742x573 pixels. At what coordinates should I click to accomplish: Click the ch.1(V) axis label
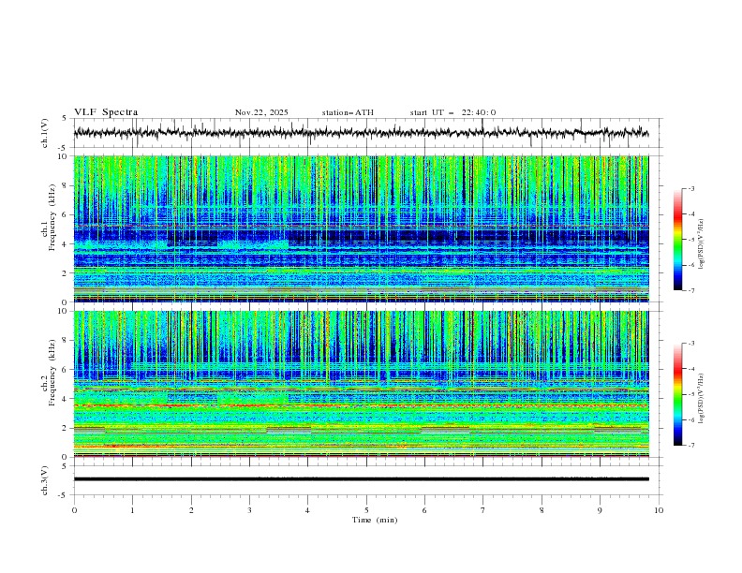45,133
